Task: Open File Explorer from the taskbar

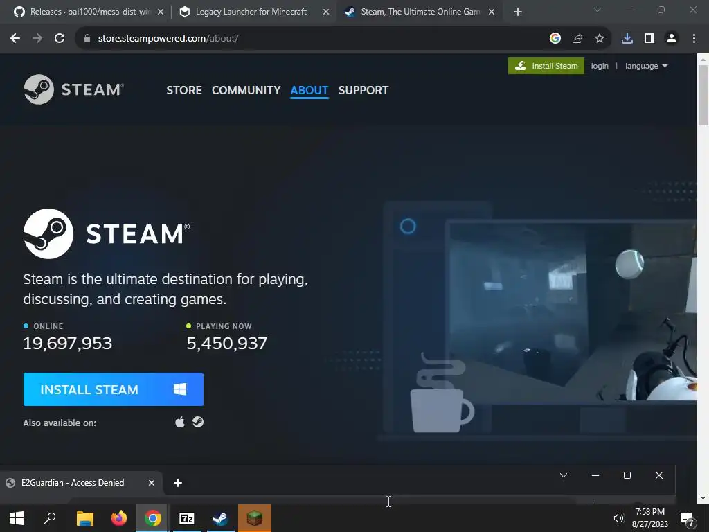Action: coord(84,518)
